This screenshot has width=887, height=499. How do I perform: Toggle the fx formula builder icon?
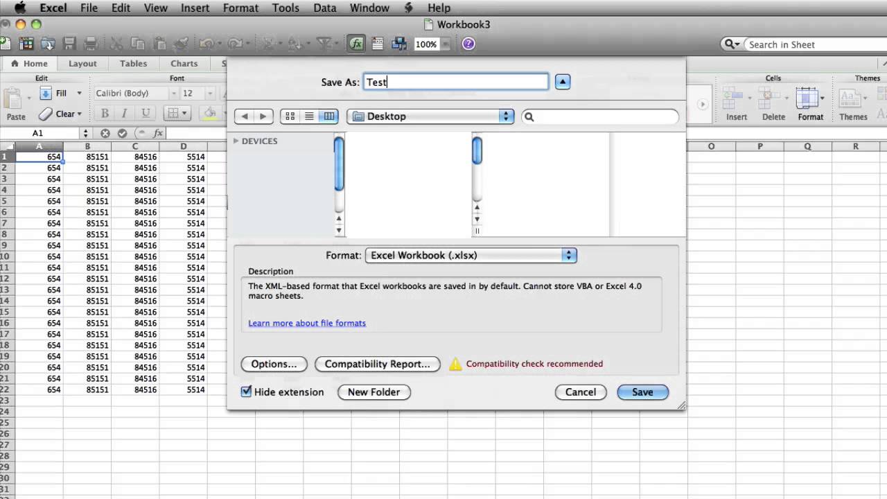(x=356, y=44)
